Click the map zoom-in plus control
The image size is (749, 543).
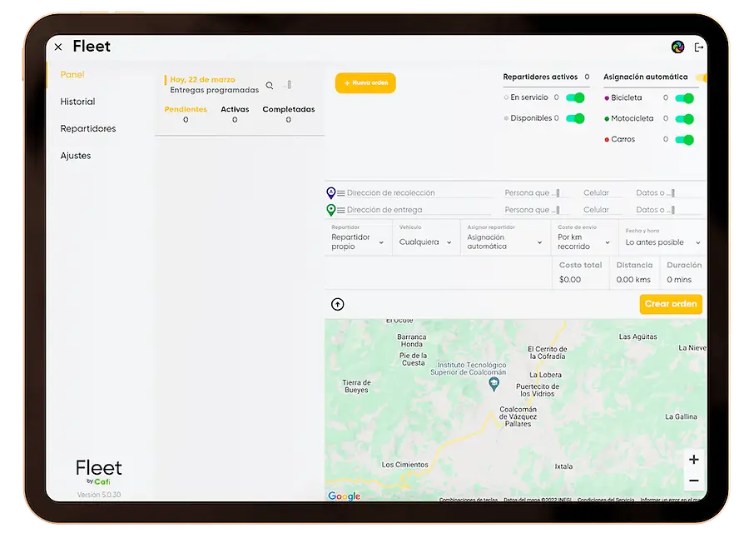click(694, 459)
